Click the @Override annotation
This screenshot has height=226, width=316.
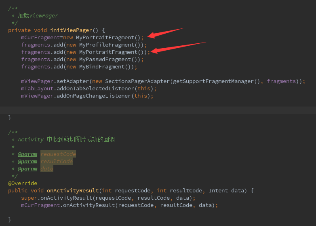click(23, 183)
